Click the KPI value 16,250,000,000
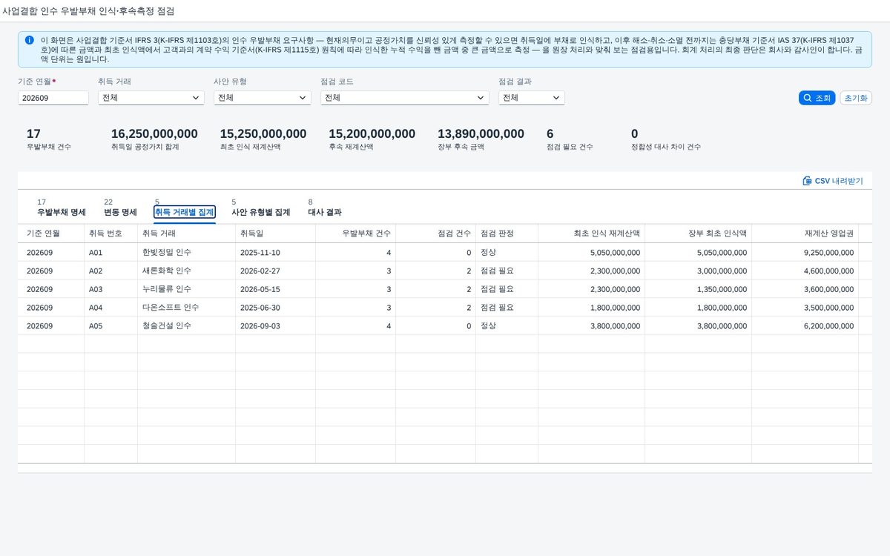 click(154, 134)
